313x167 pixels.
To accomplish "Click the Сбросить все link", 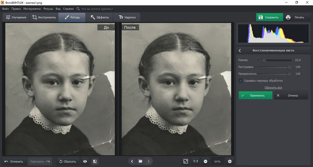I will (x=273, y=88).
